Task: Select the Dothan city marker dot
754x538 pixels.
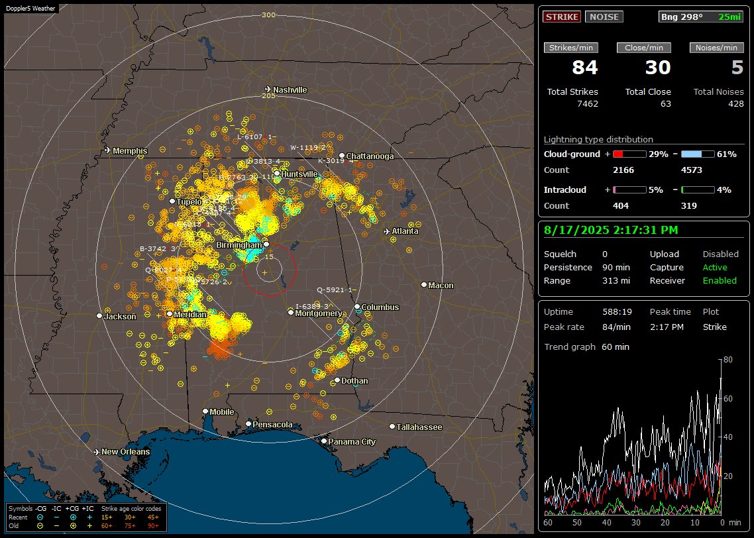Action: pyautogui.click(x=337, y=380)
